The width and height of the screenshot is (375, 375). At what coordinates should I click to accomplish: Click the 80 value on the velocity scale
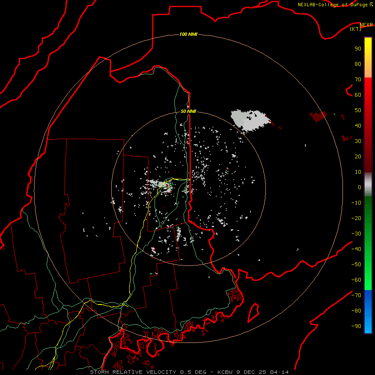[358, 64]
